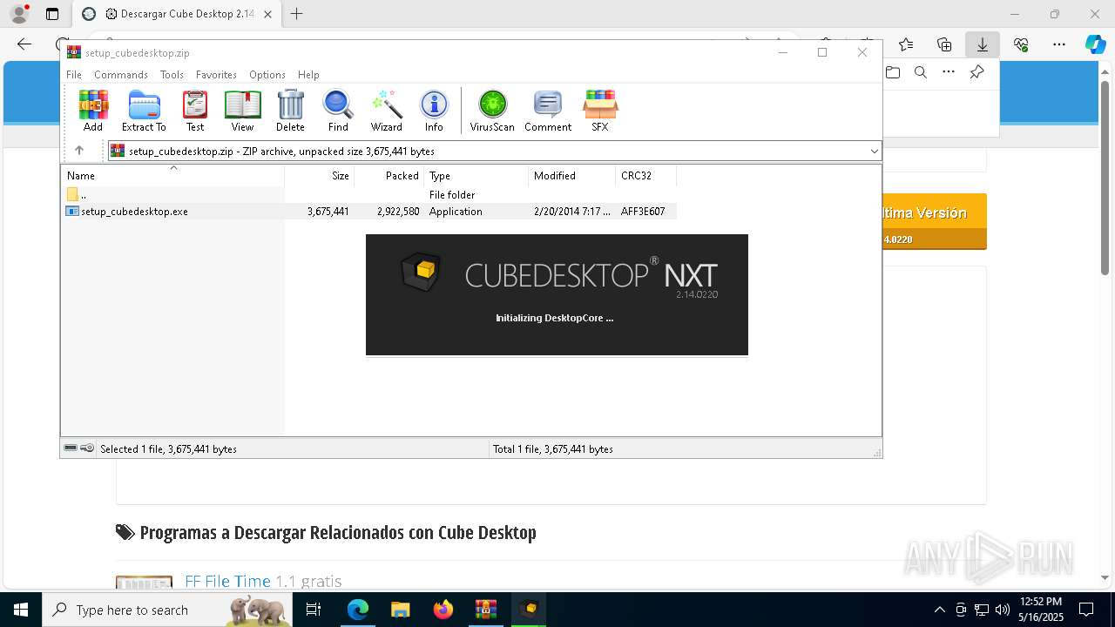Open Copilot in Edge
1115x627 pixels.
point(1095,44)
